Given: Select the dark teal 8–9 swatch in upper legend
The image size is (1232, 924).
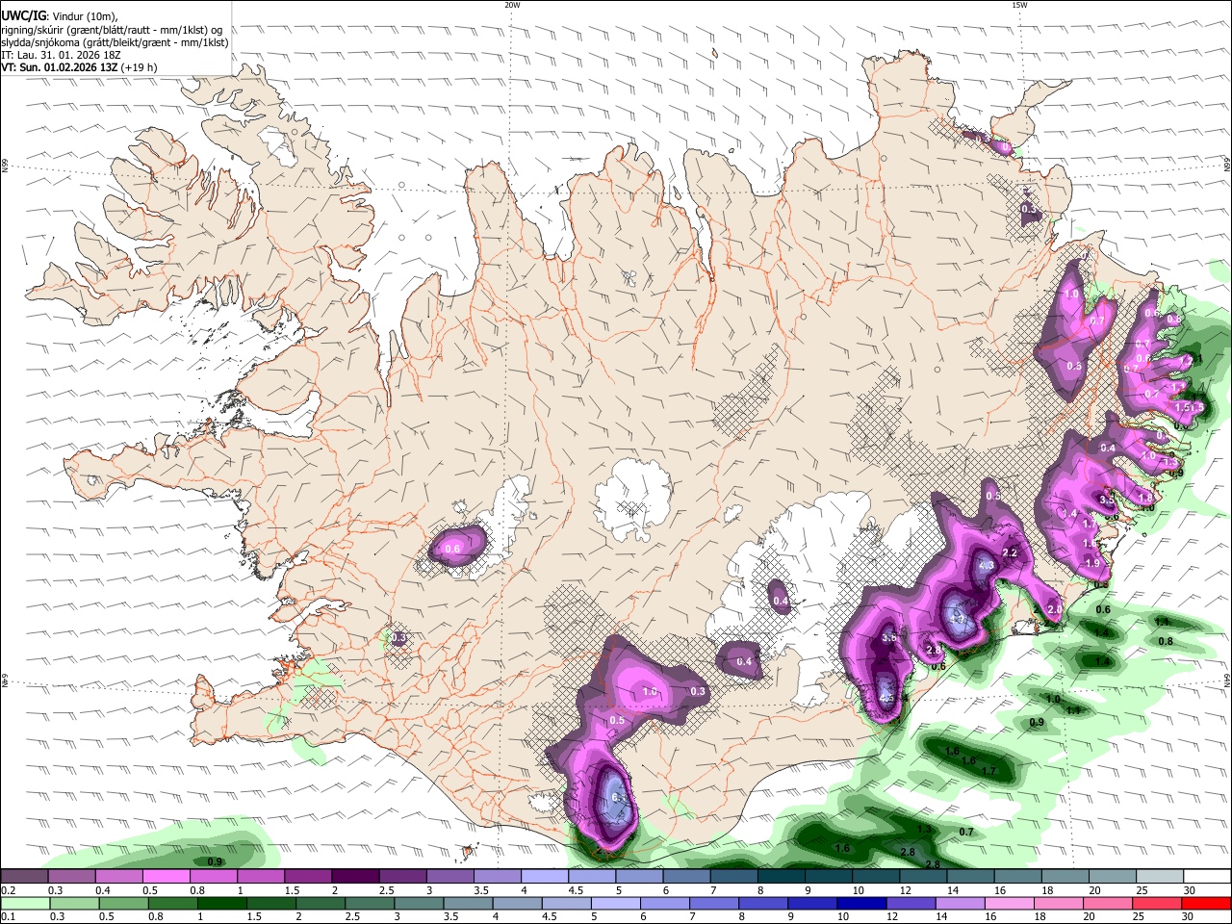Looking at the screenshot, I should [x=783, y=876].
